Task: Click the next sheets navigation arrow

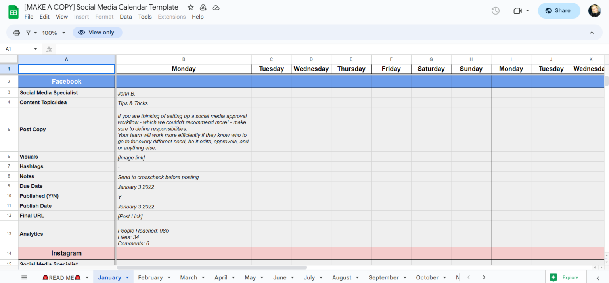Action: [484, 277]
